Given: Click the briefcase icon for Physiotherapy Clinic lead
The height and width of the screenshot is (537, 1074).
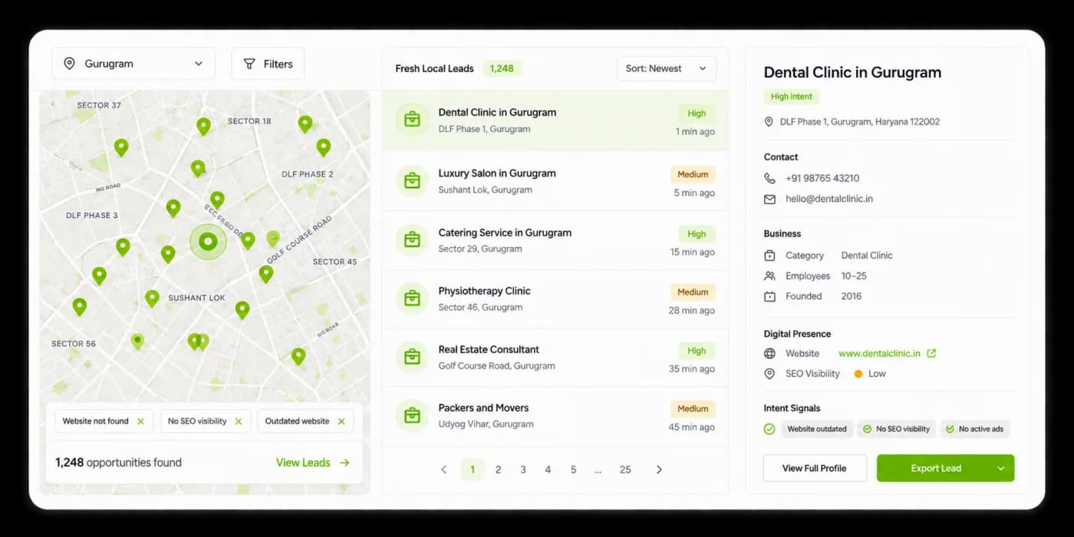Looking at the screenshot, I should 412,298.
